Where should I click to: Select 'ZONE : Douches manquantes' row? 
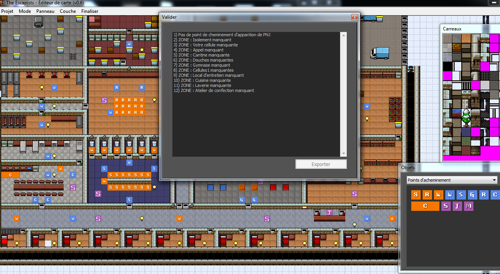(x=203, y=60)
